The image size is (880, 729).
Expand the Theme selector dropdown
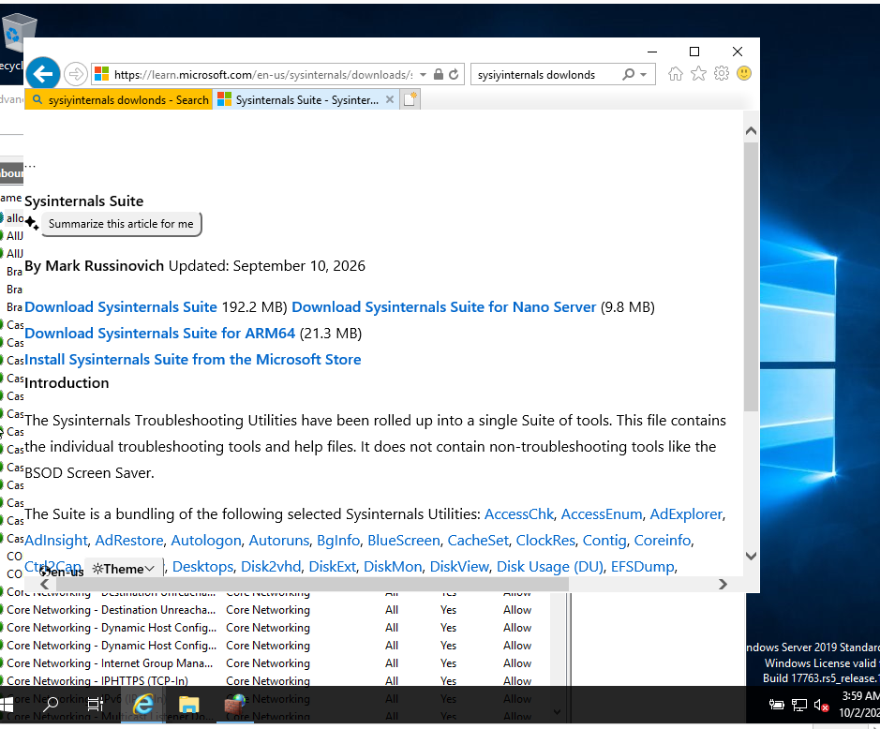[124, 569]
